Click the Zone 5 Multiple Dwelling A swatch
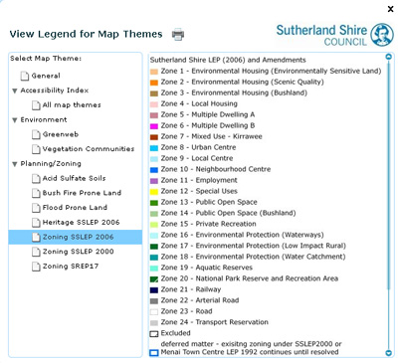The image size is (398, 363). coord(154,115)
